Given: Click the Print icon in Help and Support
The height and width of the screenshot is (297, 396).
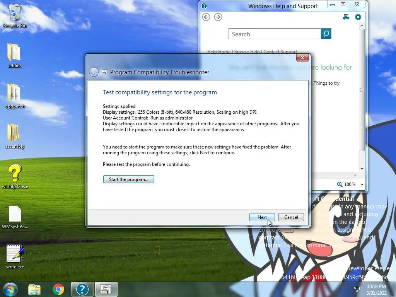Looking at the screenshot, I should click(346, 17).
